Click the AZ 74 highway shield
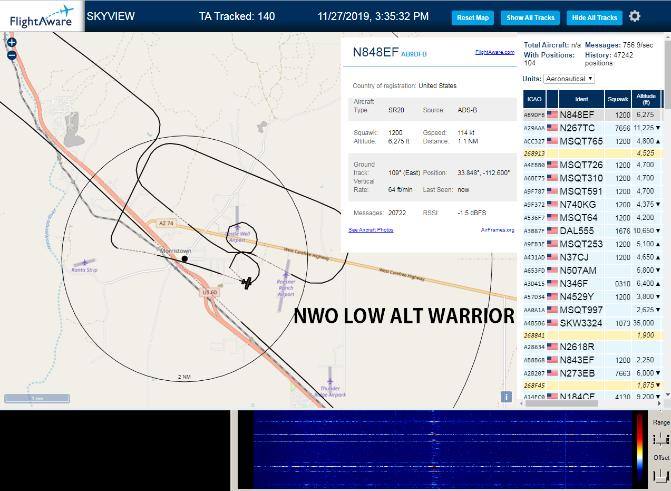This screenshot has height=491, width=671. 166,224
